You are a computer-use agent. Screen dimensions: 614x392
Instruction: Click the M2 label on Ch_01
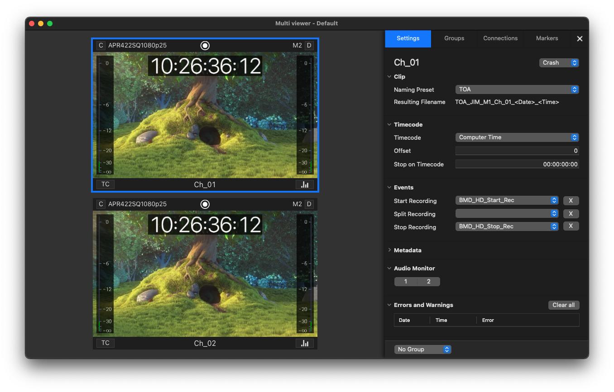click(x=297, y=45)
